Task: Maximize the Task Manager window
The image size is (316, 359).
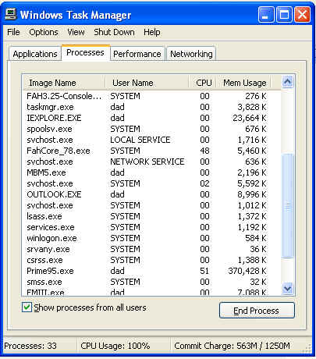Action: pyautogui.click(x=284, y=15)
